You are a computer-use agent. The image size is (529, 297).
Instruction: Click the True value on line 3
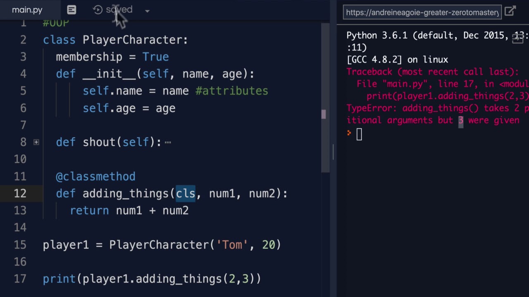point(155,57)
